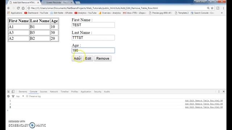The height and width of the screenshot is (130, 232).
Task: Open the DevTools Network tab
Action: [54, 91]
